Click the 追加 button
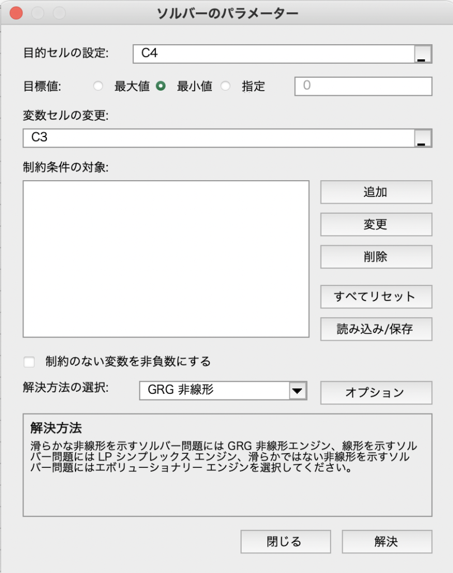Screen dimensions: 453x573 (376, 192)
